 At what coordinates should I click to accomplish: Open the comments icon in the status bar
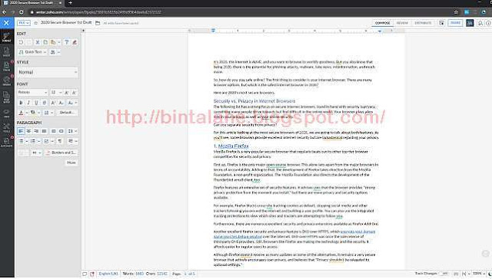(x=85, y=274)
